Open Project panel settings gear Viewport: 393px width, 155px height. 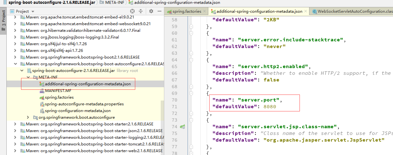151,11
